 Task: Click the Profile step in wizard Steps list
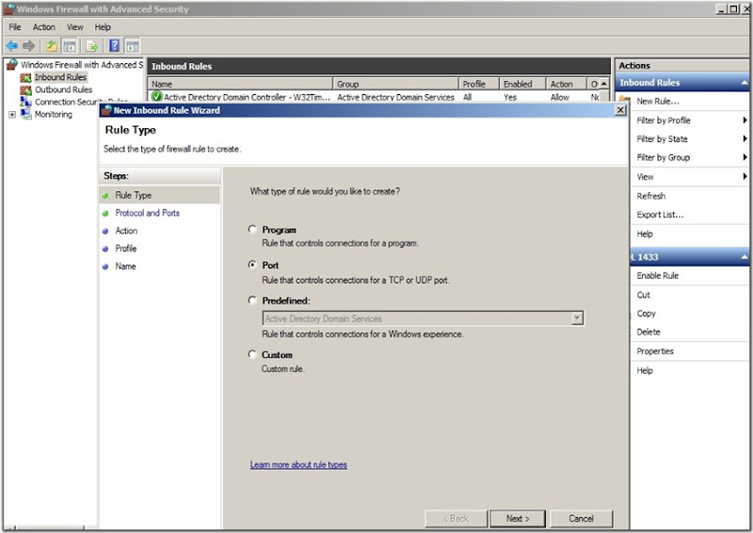(x=126, y=249)
